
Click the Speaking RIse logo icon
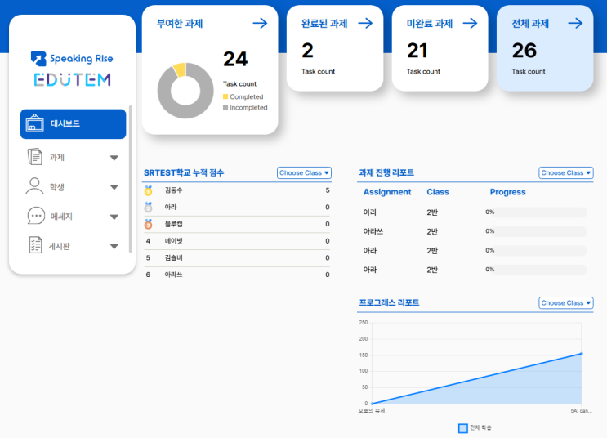(x=38, y=59)
